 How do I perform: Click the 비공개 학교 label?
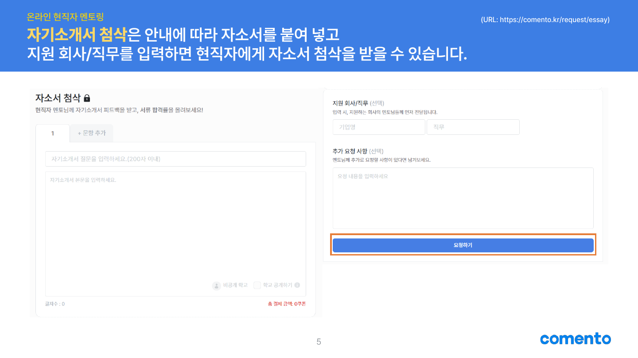click(235, 286)
